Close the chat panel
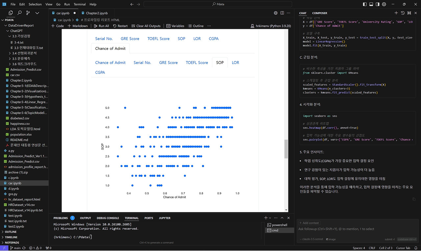Image resolution: width=421 pixels, height=251 pixels. [416, 13]
